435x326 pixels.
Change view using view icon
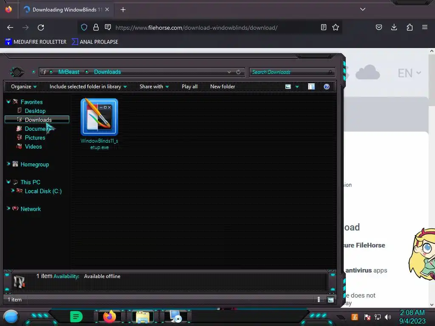point(288,87)
